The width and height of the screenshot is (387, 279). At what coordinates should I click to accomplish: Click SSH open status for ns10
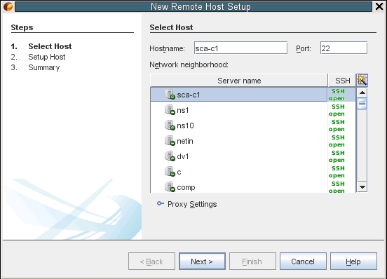[337, 125]
